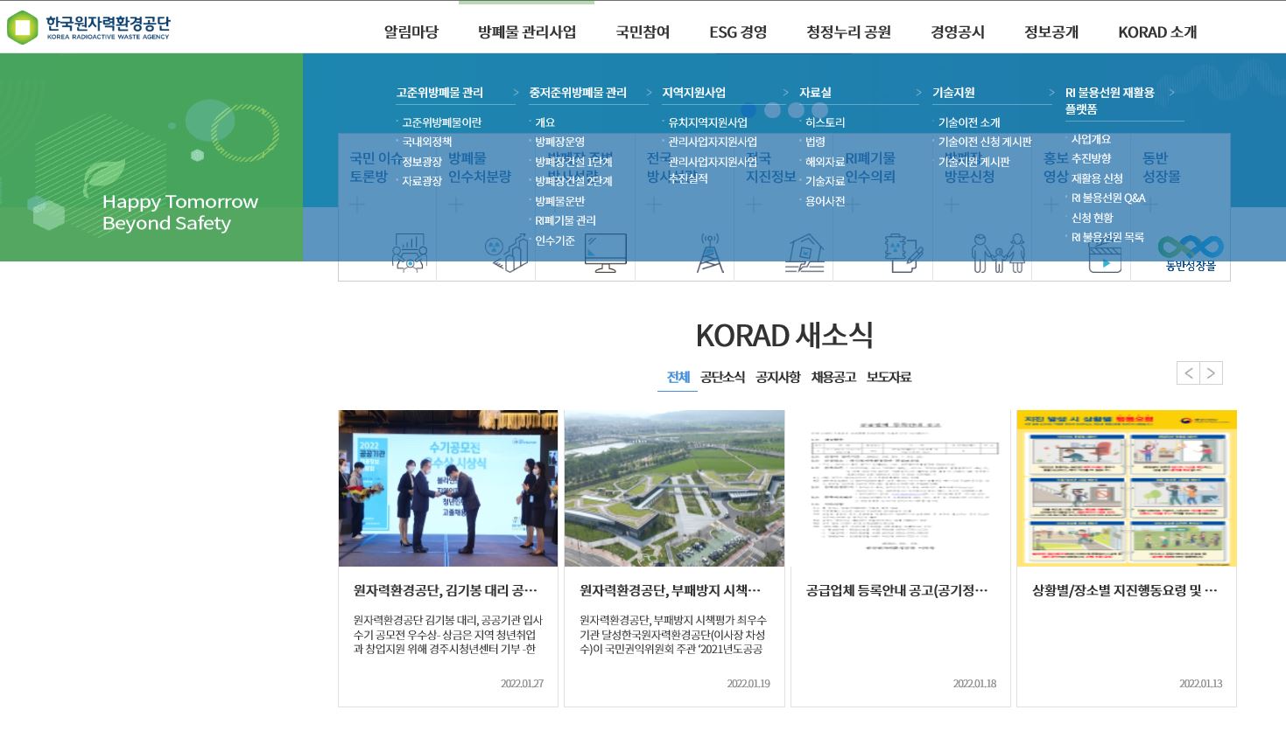Image resolution: width=1286 pixels, height=731 pixels.
Task: Click the plus icon under 국민 이슈 토론방
Action: click(x=357, y=205)
